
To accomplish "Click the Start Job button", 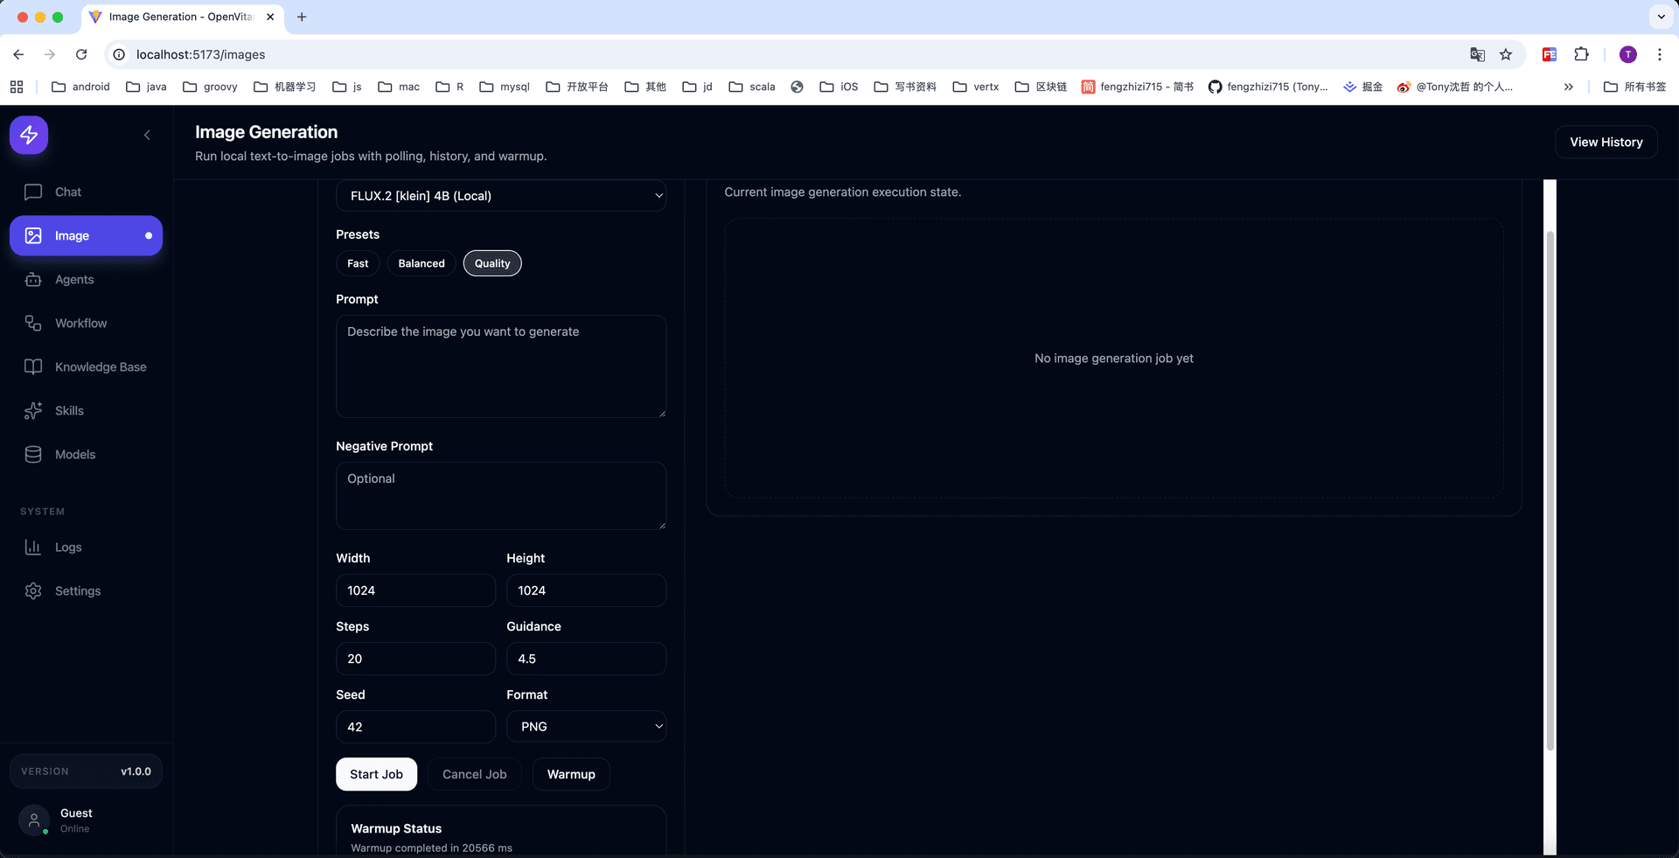I will tap(376, 774).
